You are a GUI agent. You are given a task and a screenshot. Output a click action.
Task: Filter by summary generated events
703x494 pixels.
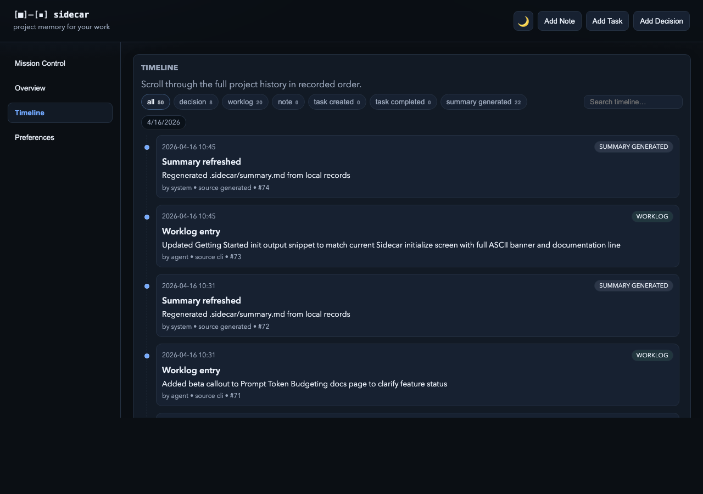click(483, 102)
